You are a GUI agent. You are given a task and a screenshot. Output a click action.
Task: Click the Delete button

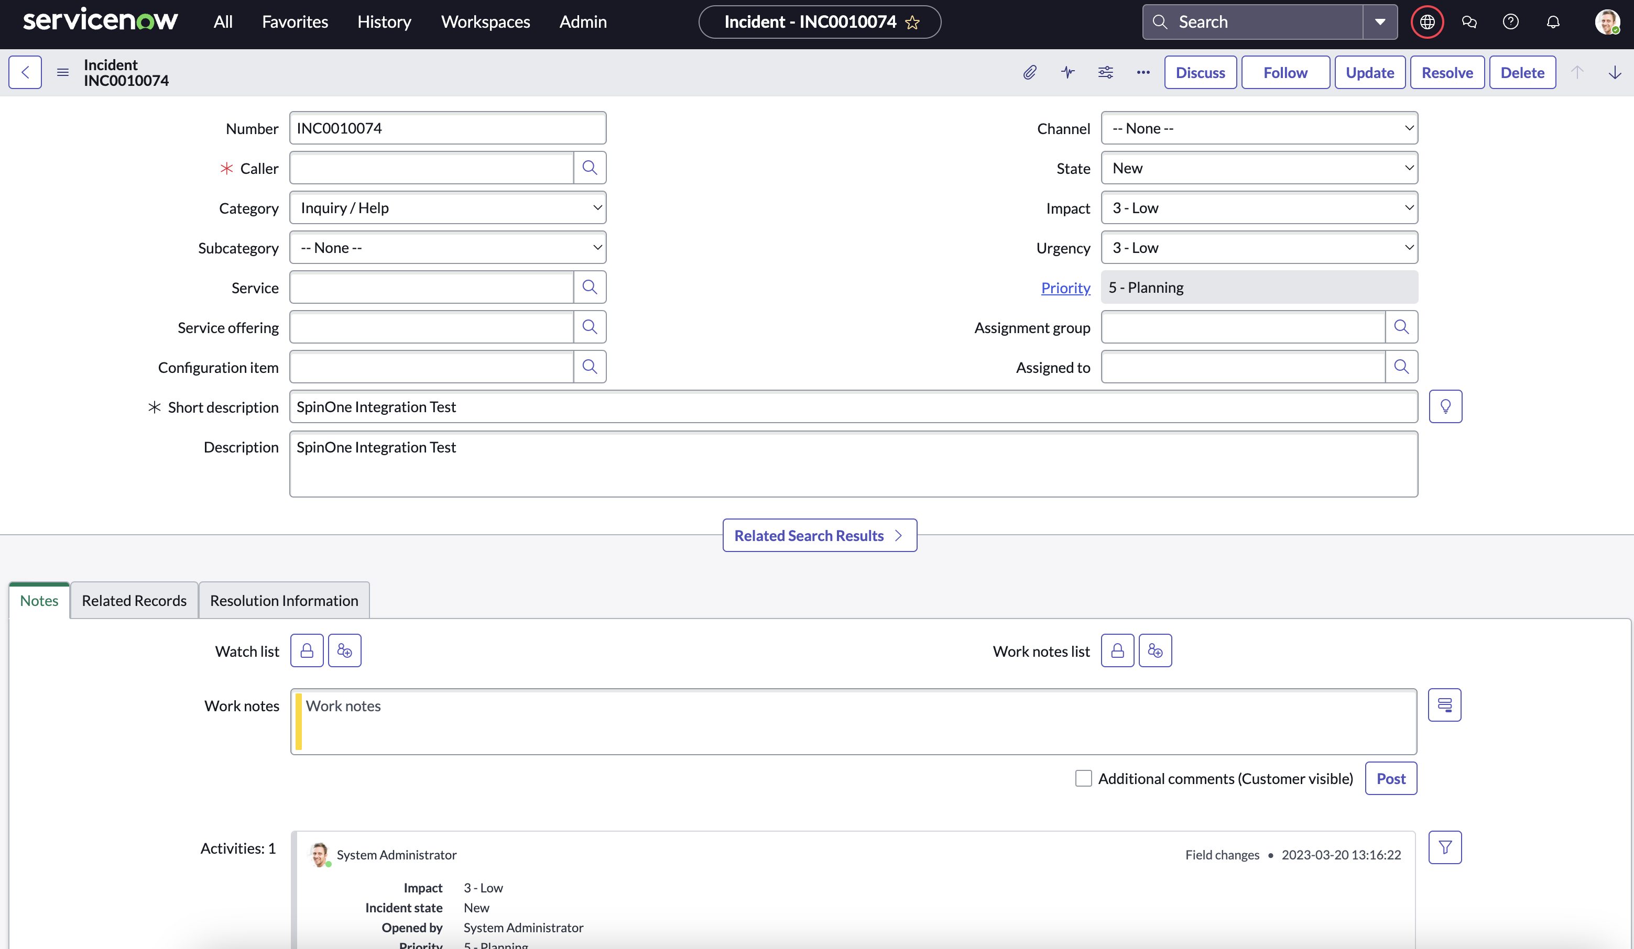[1522, 72]
